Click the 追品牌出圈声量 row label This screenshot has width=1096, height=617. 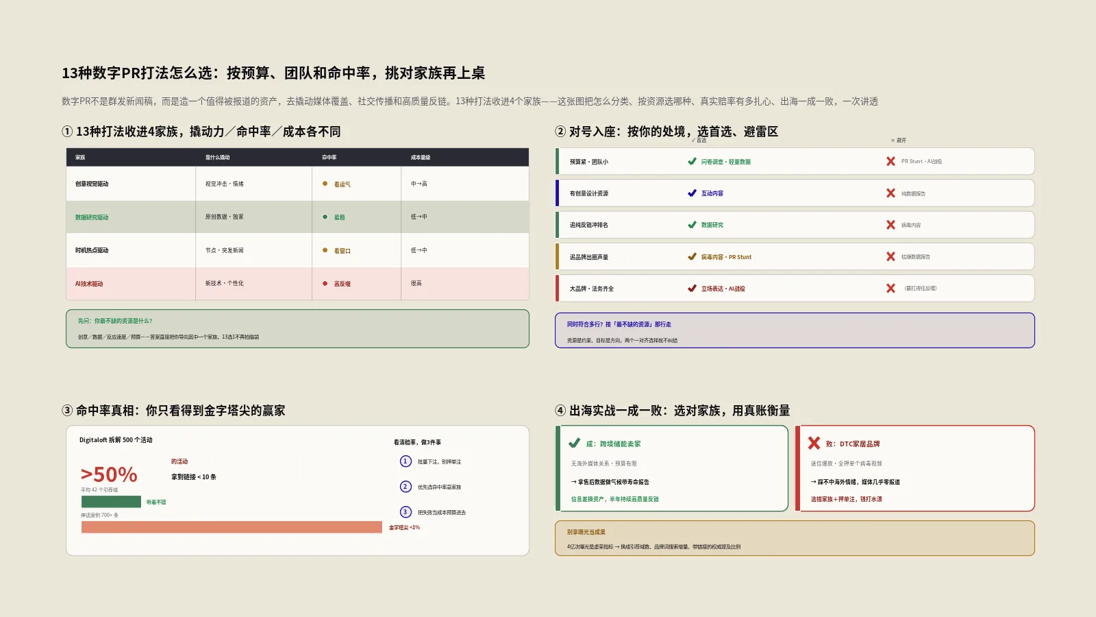click(x=588, y=257)
